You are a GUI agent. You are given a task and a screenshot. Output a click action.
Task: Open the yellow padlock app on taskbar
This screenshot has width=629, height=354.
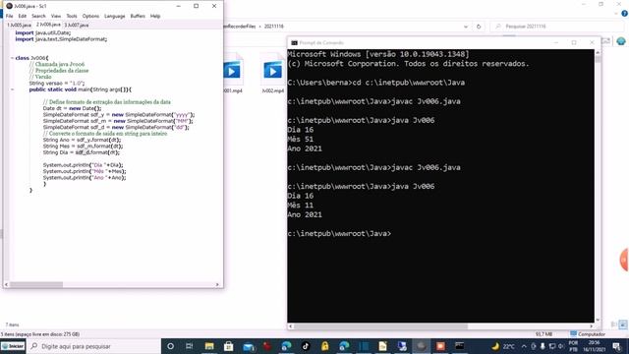click(x=325, y=346)
